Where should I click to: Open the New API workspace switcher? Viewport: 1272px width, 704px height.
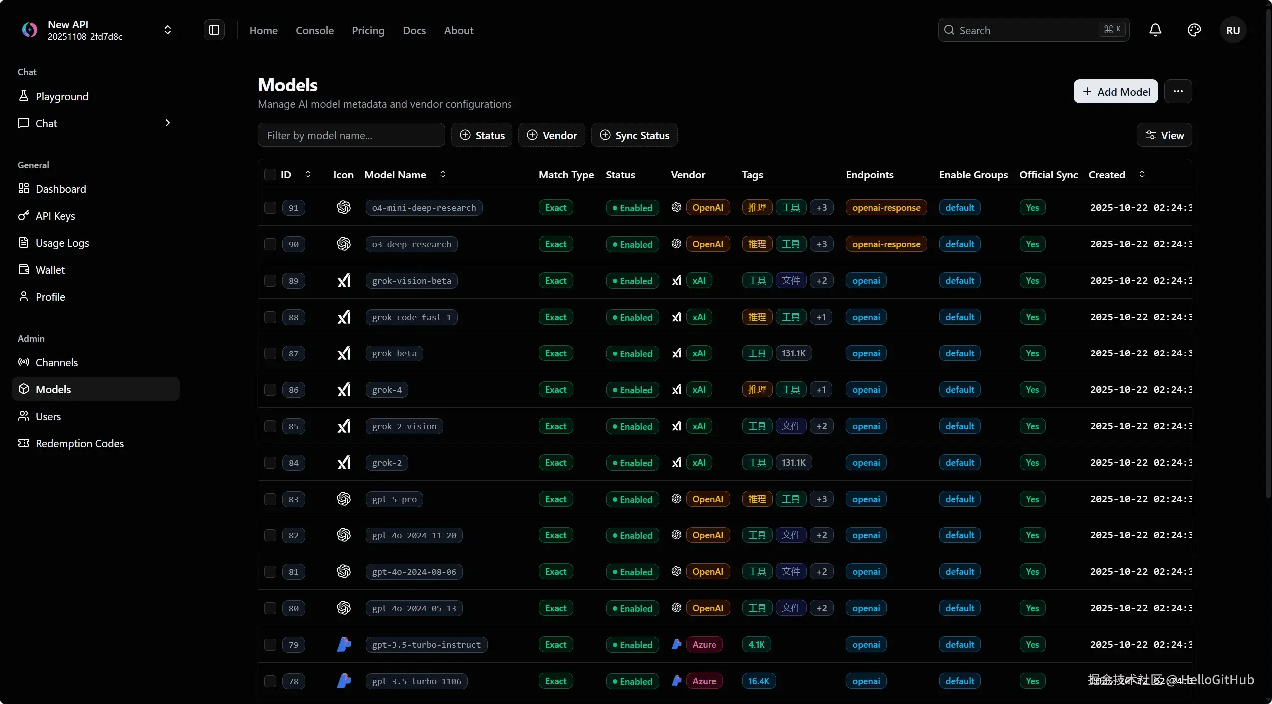[x=168, y=30]
